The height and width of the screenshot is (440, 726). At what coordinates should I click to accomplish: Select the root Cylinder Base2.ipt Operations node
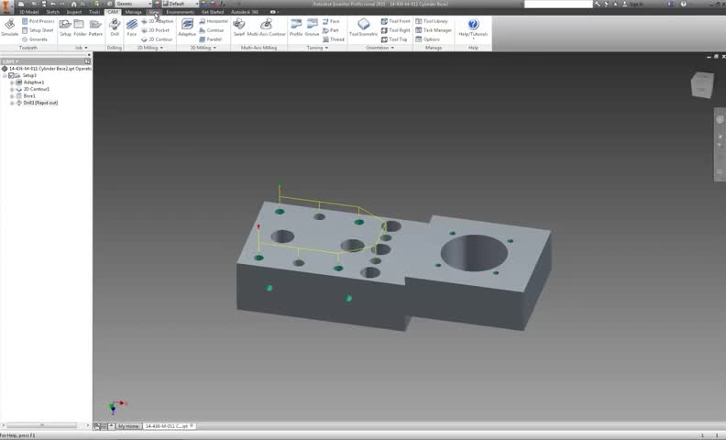point(50,69)
